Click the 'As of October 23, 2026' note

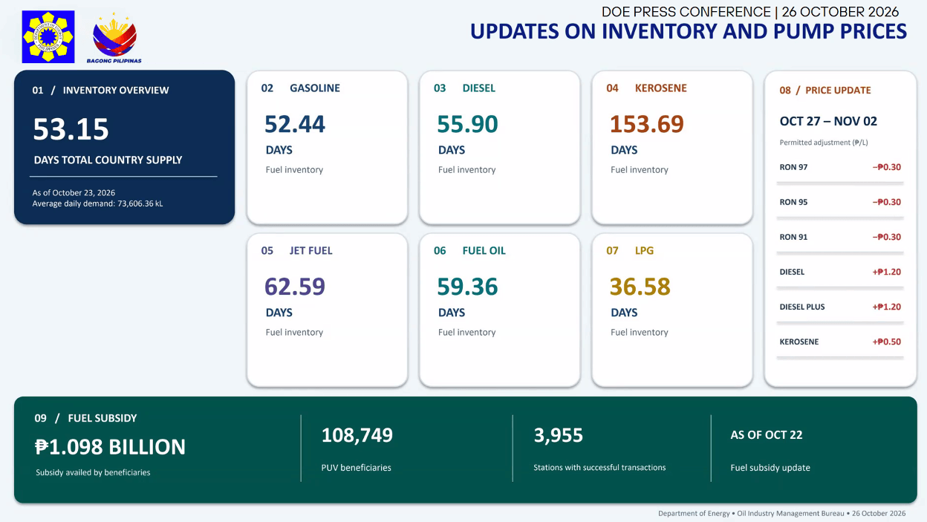point(74,192)
